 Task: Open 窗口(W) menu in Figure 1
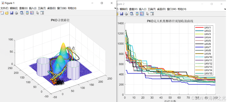tap(62, 8)
